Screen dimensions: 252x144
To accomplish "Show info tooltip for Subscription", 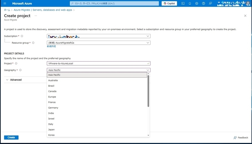I will pos(22,36).
